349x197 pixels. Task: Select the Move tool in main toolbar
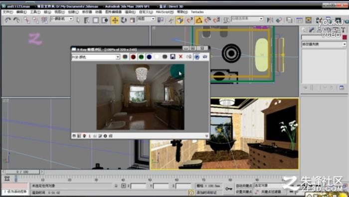coord(115,20)
